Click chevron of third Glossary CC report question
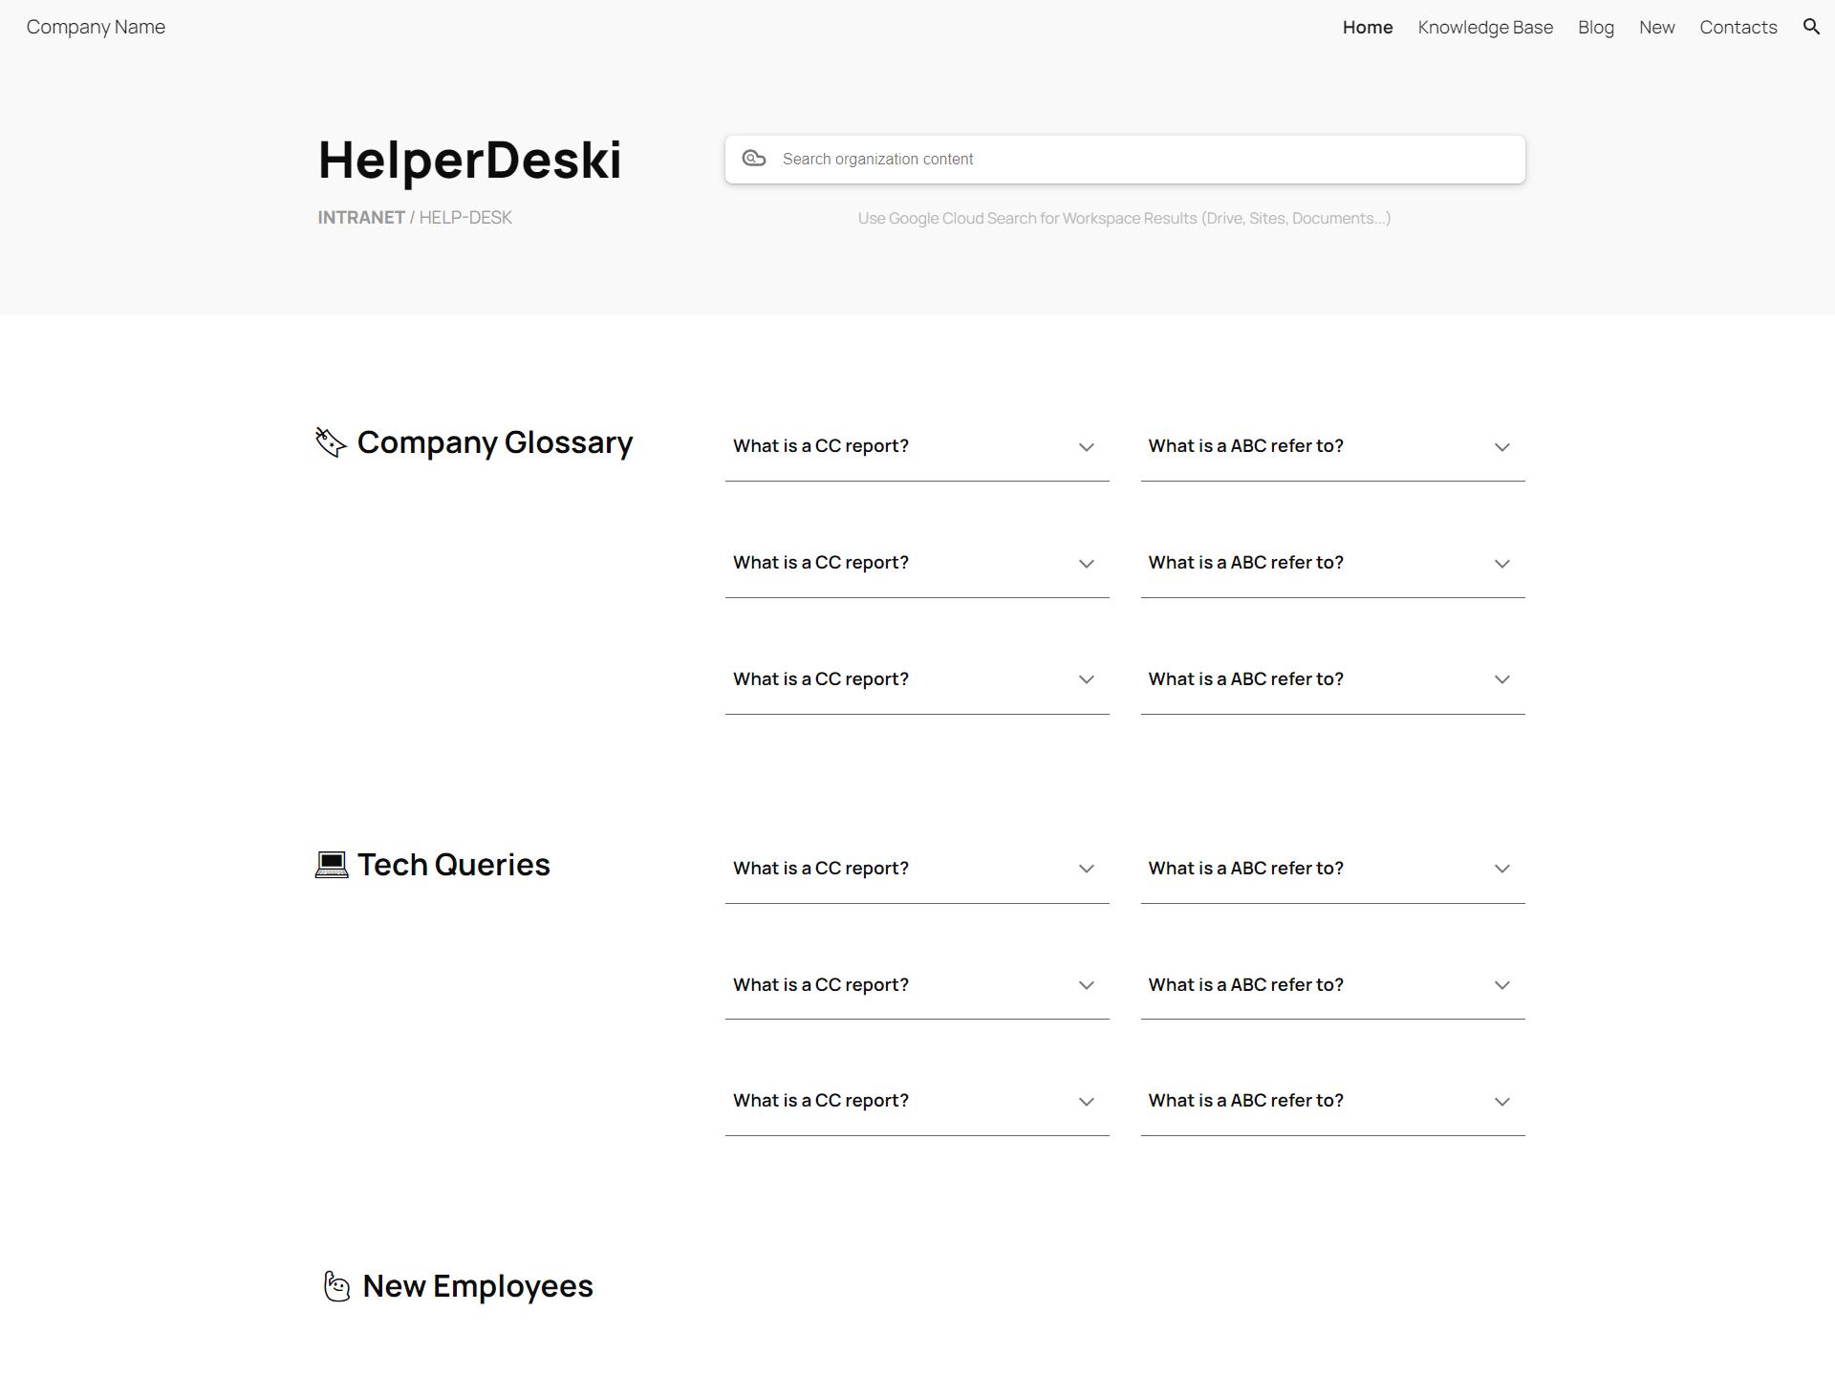The image size is (1835, 1376). [x=1087, y=679]
